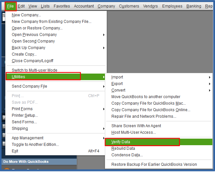This screenshot has width=215, height=172.
Task: Choose Create Copy... option
Action: pyautogui.click(x=55, y=54)
